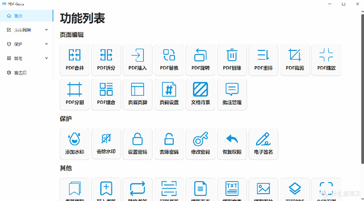The width and height of the screenshot is (364, 201).
Task: Open the 保护 sidebar menu
Action: [26, 44]
